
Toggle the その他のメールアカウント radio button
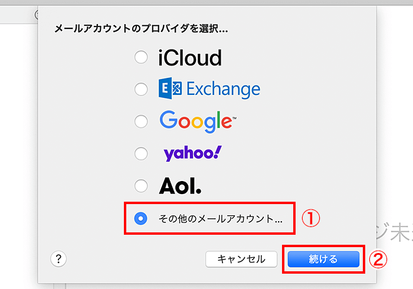click(141, 219)
